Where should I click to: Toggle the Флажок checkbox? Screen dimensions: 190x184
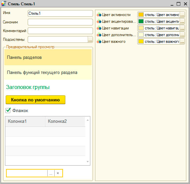(x=8, y=110)
